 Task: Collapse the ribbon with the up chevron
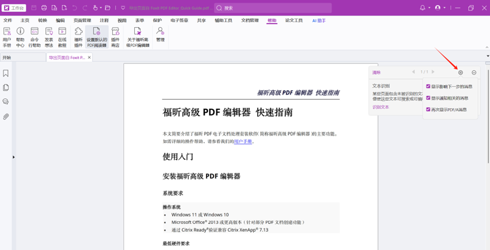pos(487,47)
